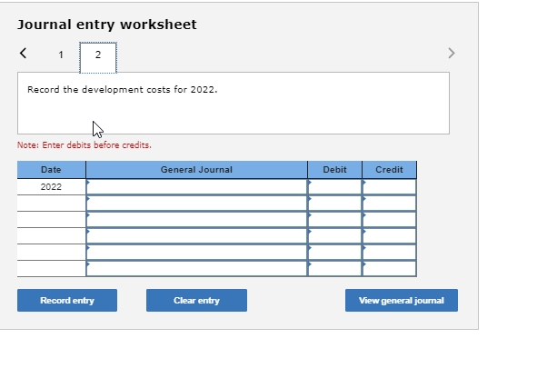Open General Journal dropdown in second row
This screenshot has height=368, width=547.
[196, 204]
